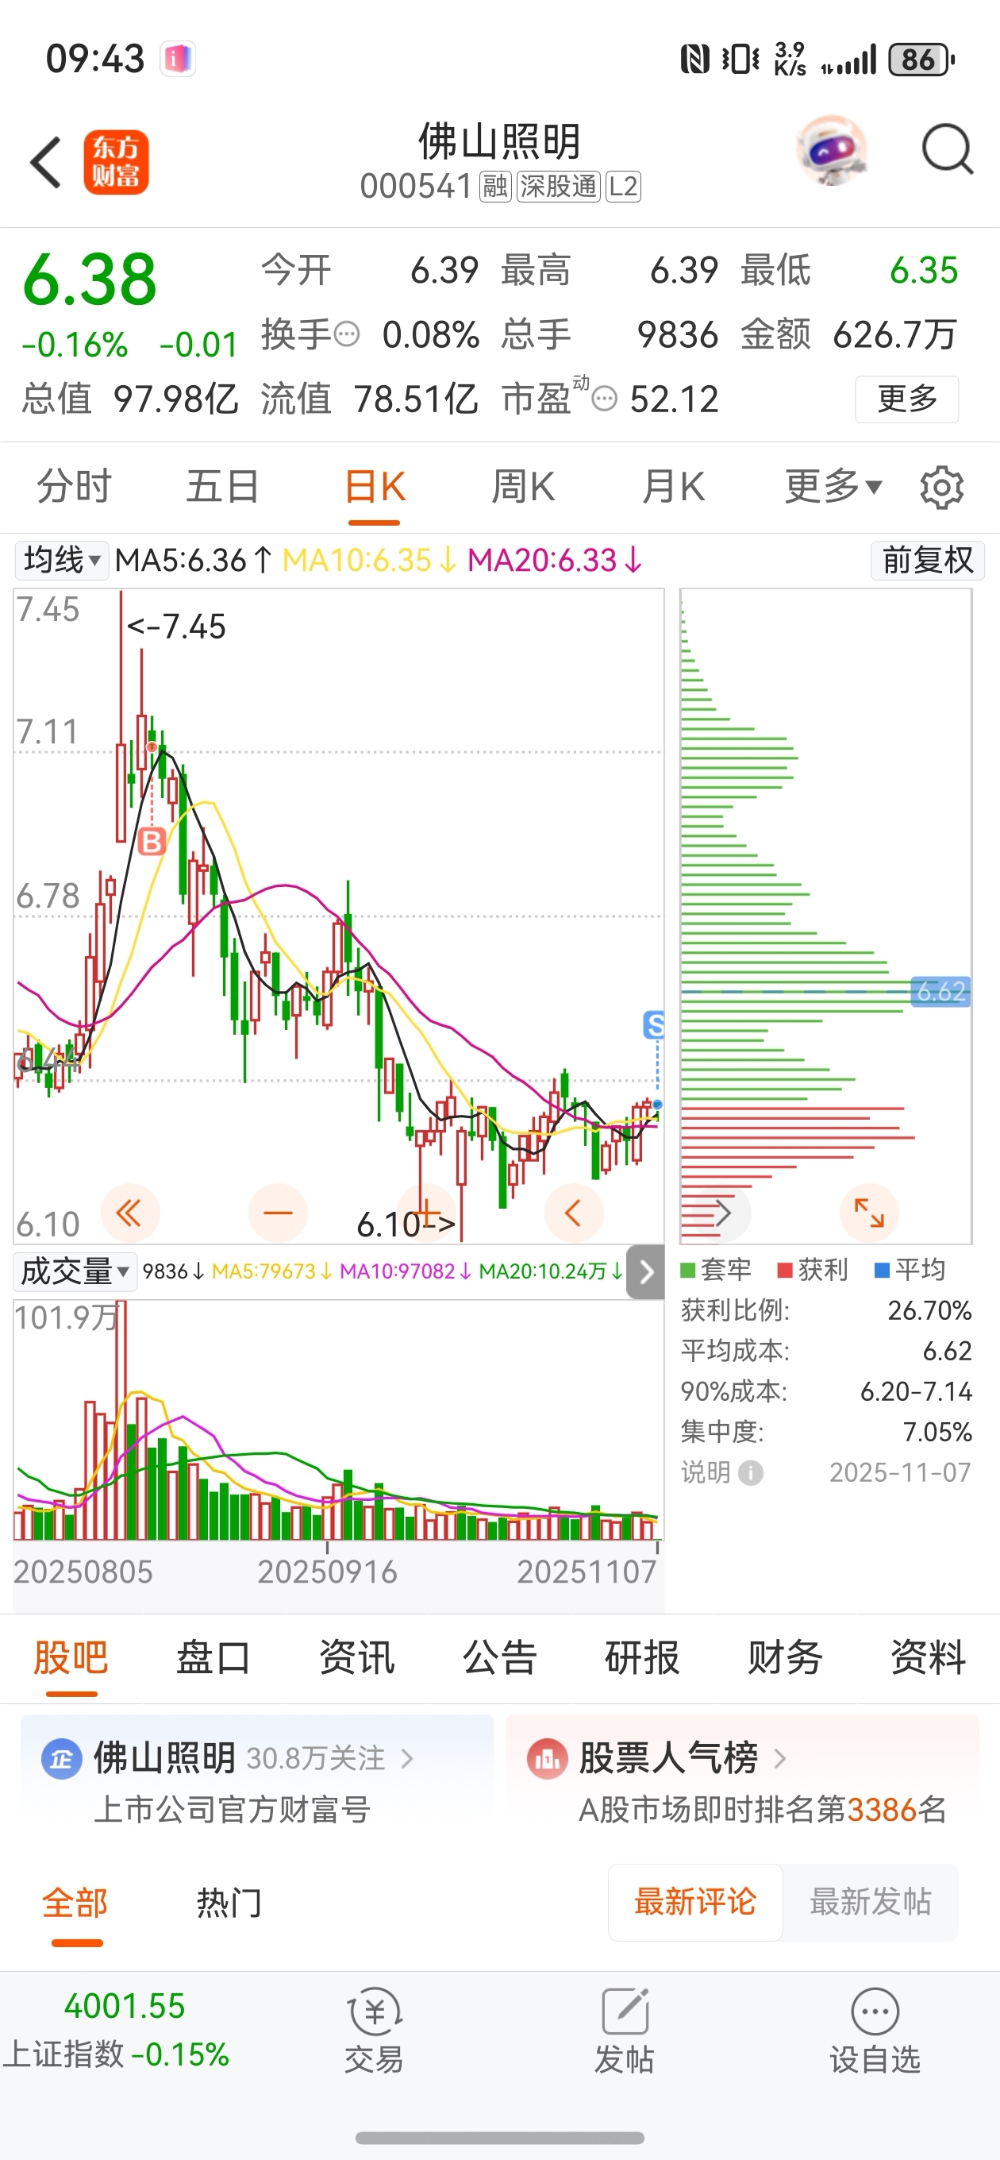Image resolution: width=1000 pixels, height=2160 pixels.
Task: Switch to the 周K chart tab
Action: tap(522, 487)
